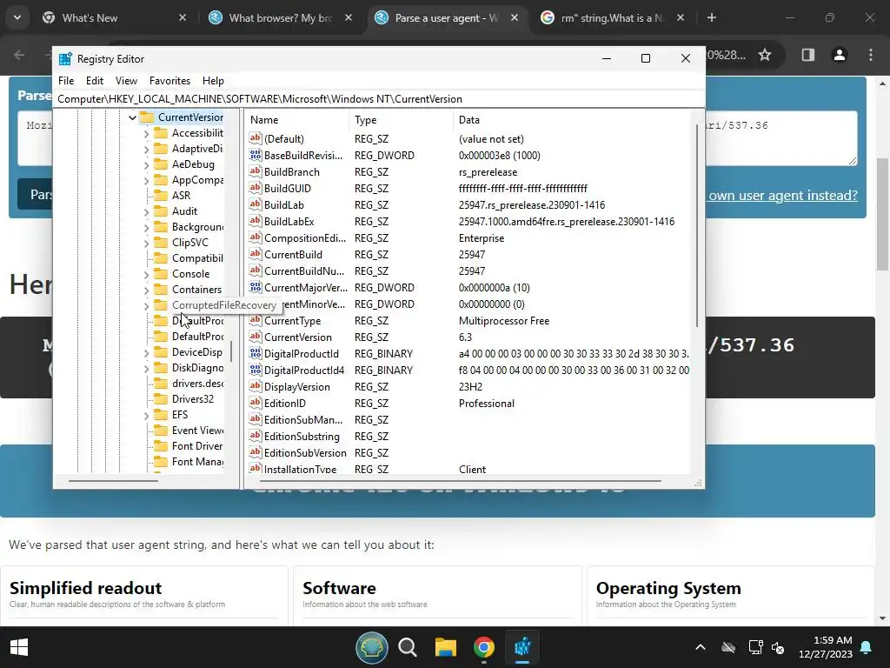
Task: Click the registry values vertical scrollbar
Action: point(697,225)
